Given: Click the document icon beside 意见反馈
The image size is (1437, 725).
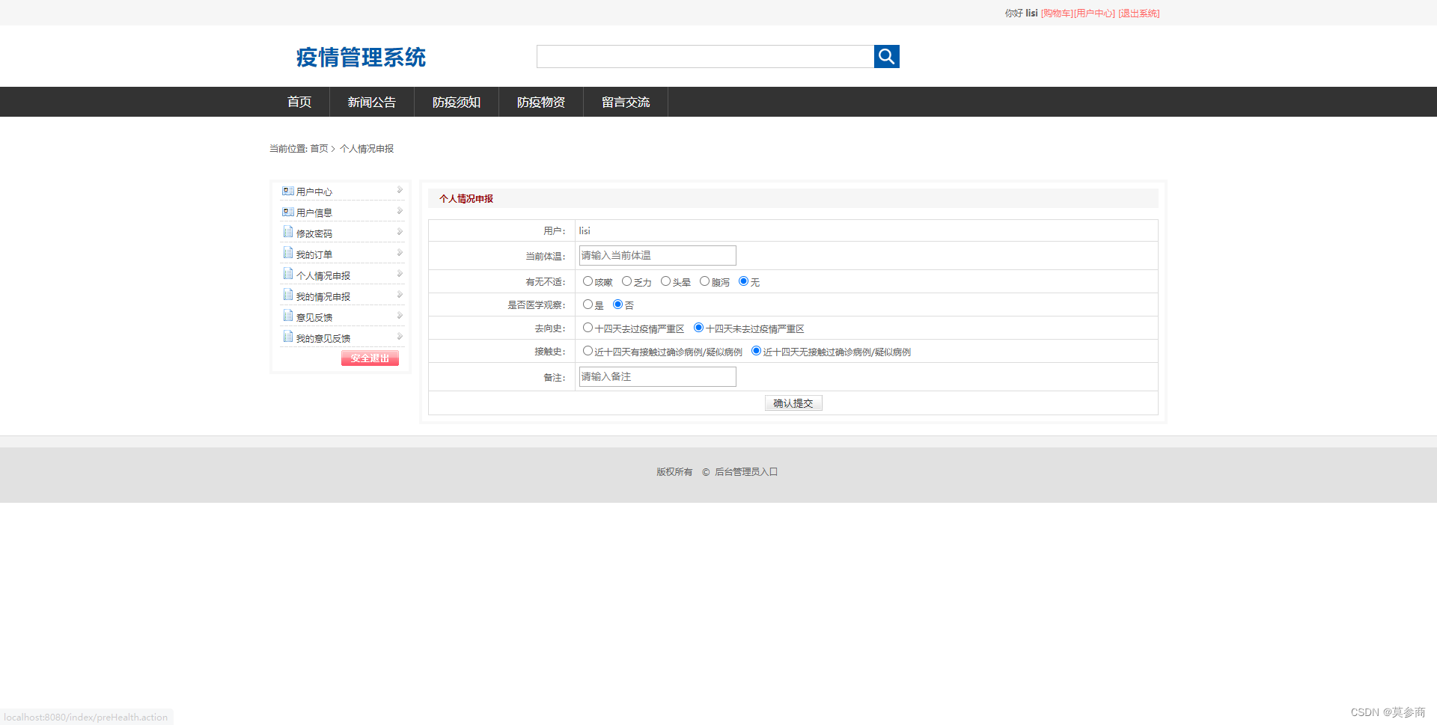Looking at the screenshot, I should (x=288, y=316).
